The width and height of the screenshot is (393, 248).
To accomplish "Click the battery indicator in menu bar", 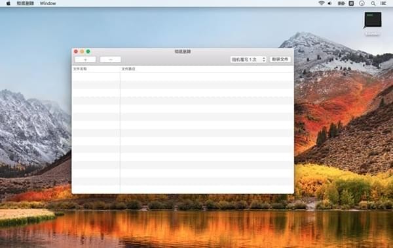I will tap(341, 3).
